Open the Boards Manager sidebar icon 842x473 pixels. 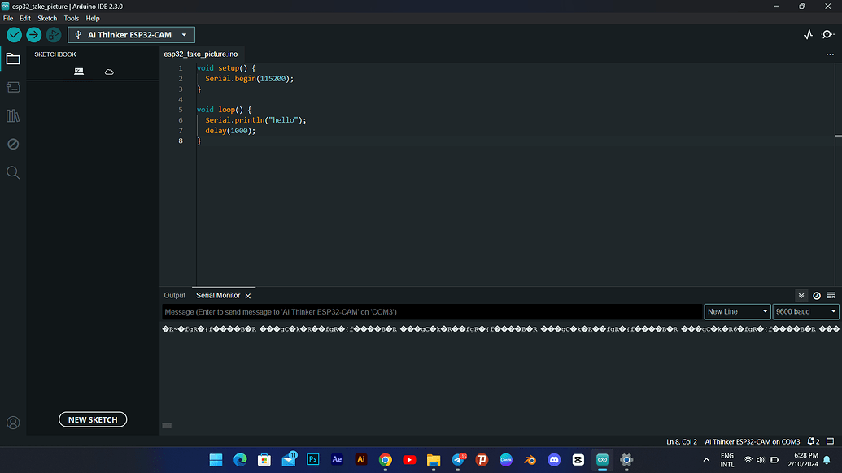pyautogui.click(x=13, y=87)
